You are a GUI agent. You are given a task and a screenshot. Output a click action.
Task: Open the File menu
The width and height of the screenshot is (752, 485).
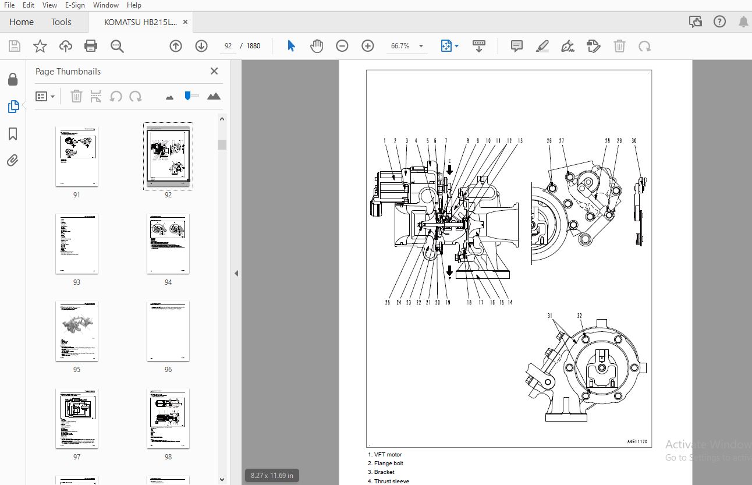pyautogui.click(x=9, y=5)
